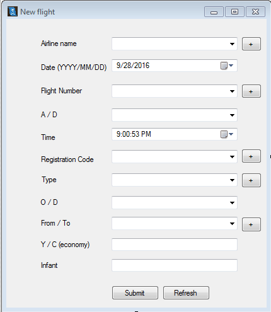Open the calendar icon in Time field
271x312 pixels.
pos(227,134)
